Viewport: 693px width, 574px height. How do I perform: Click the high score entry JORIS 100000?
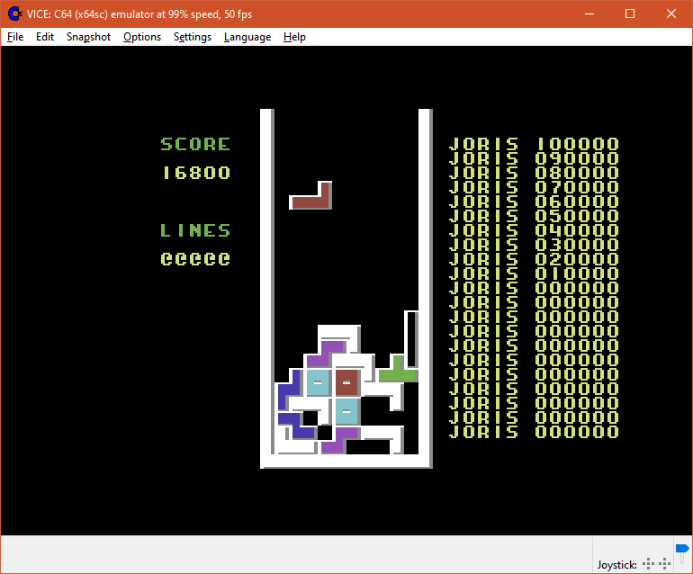coord(534,144)
